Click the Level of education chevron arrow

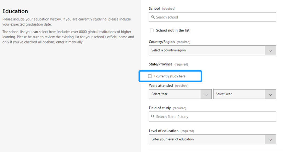270,140
